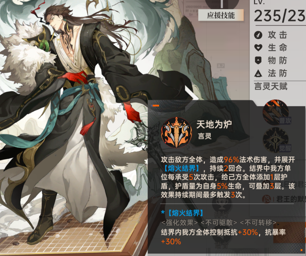
Task: Click the 君王的默 round orange icon
Action: coord(266,199)
